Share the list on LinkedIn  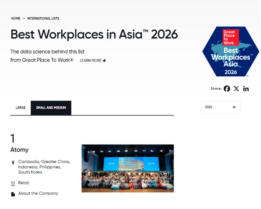tap(246, 89)
